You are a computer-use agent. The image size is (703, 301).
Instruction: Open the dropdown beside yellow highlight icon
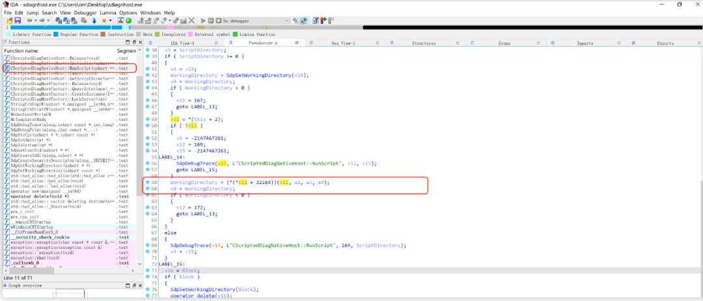110,21
